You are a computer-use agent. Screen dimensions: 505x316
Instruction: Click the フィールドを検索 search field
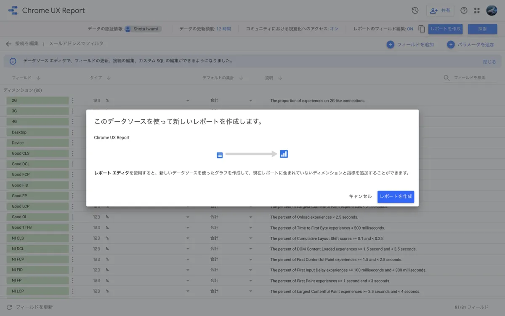(470, 78)
